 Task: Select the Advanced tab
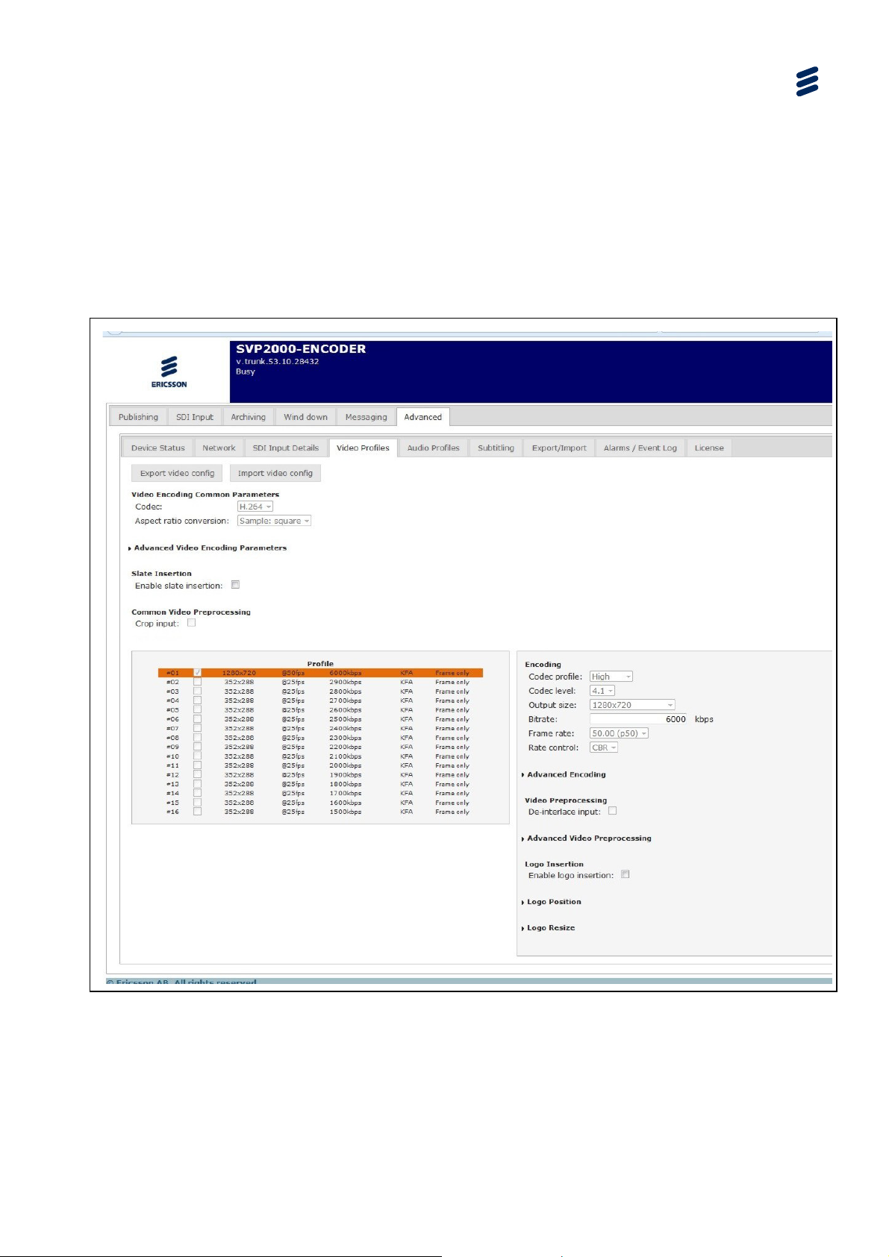tap(423, 417)
